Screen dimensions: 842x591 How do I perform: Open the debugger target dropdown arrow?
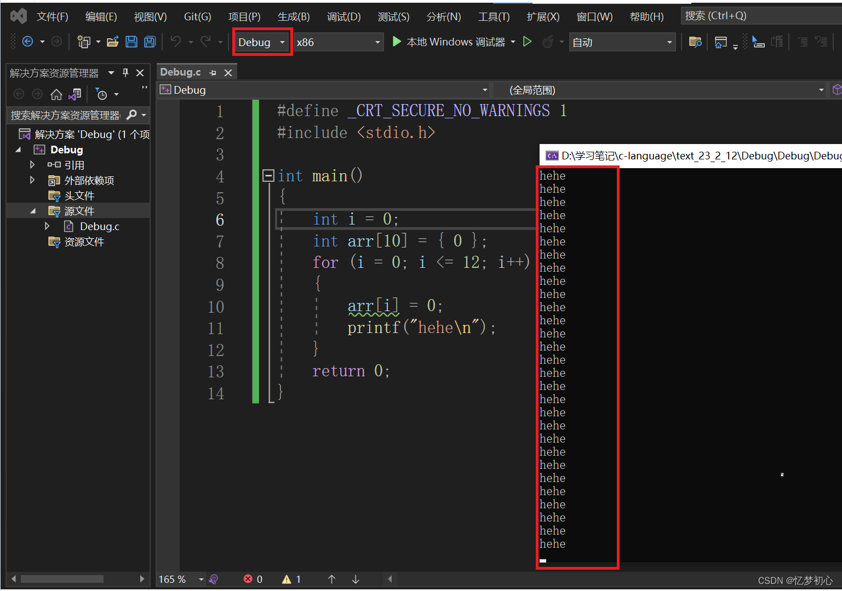pos(513,42)
